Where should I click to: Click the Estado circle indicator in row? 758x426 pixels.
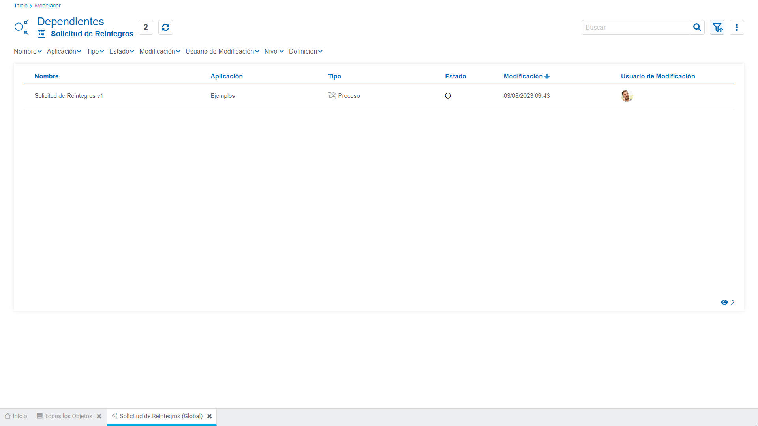click(448, 96)
